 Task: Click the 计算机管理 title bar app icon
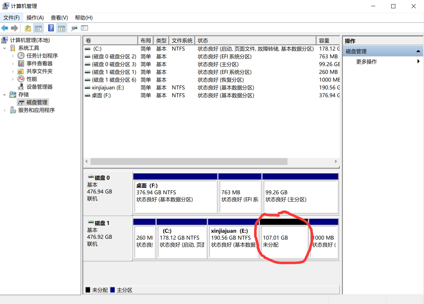(x=6, y=6)
